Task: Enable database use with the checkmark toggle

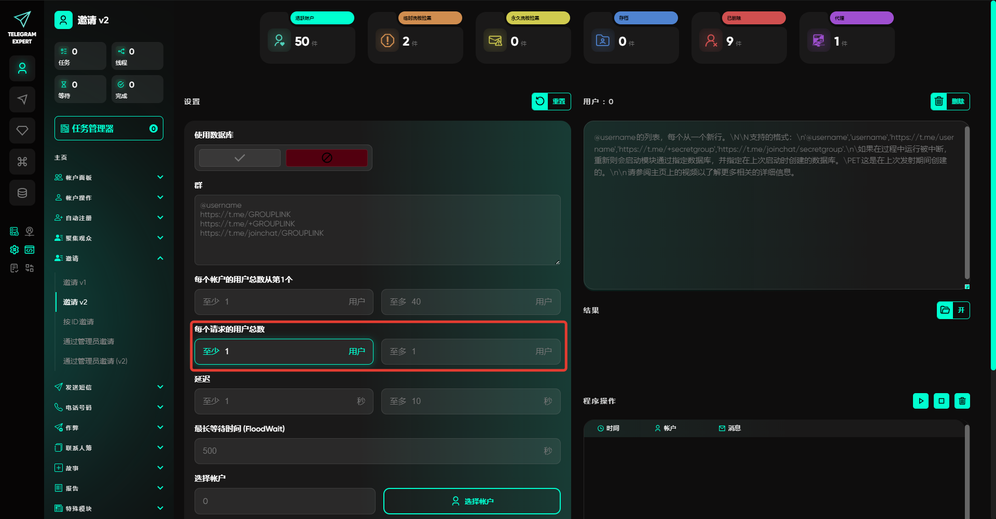Action: [x=240, y=158]
